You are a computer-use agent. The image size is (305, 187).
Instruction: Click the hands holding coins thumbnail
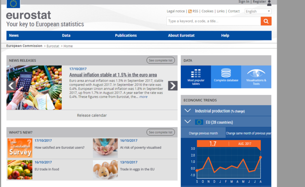(x=105, y=148)
